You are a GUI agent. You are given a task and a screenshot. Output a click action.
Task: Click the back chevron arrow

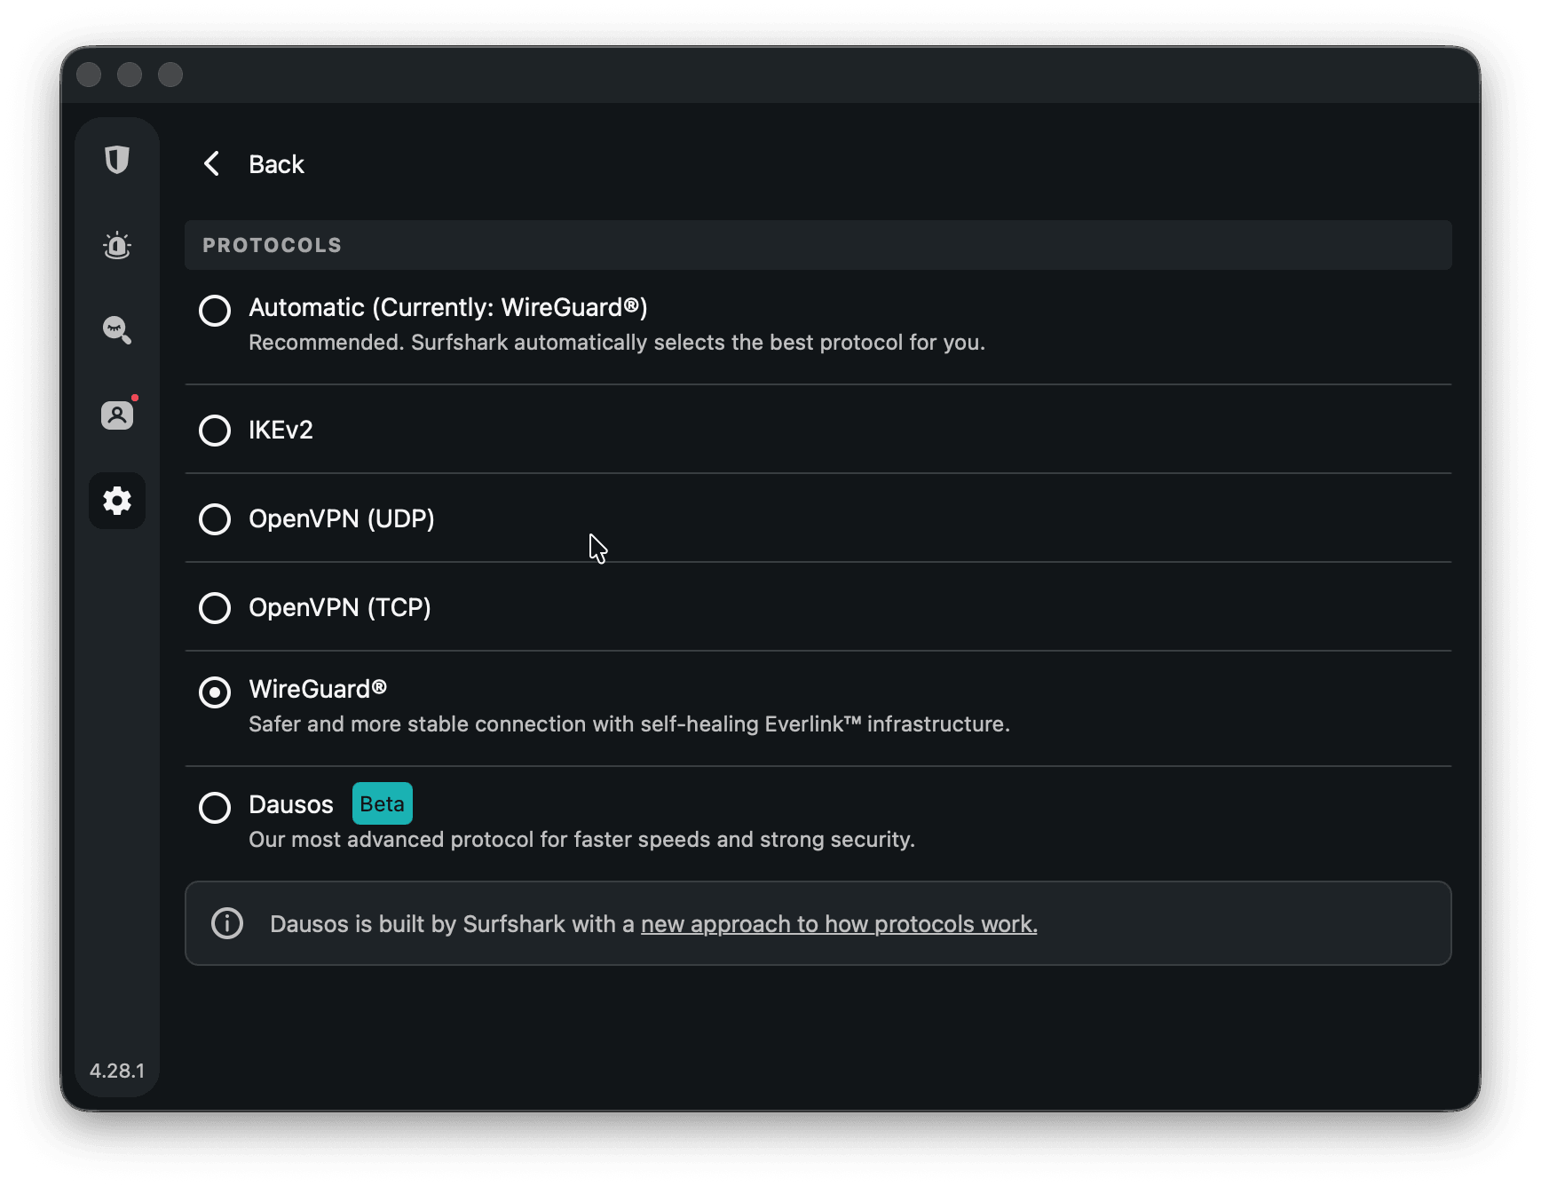[x=211, y=163]
